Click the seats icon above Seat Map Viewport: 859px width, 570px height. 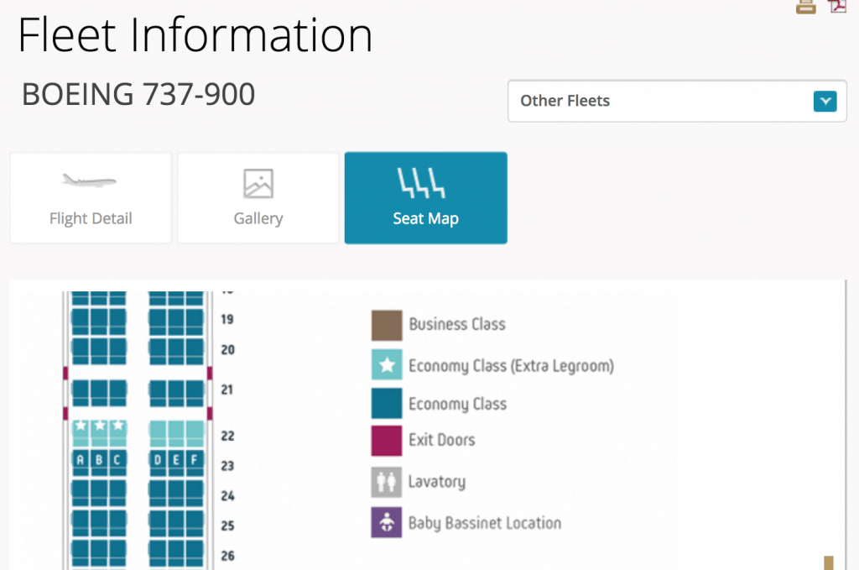425,181
